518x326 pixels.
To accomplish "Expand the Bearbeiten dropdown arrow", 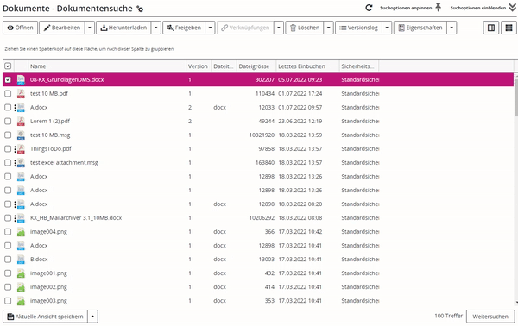I will pos(90,28).
